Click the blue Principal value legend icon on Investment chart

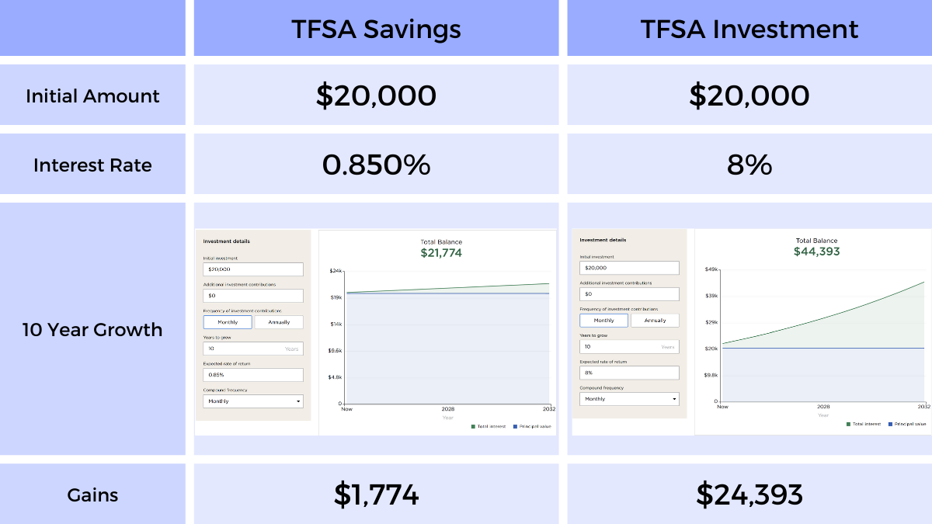[x=890, y=424]
